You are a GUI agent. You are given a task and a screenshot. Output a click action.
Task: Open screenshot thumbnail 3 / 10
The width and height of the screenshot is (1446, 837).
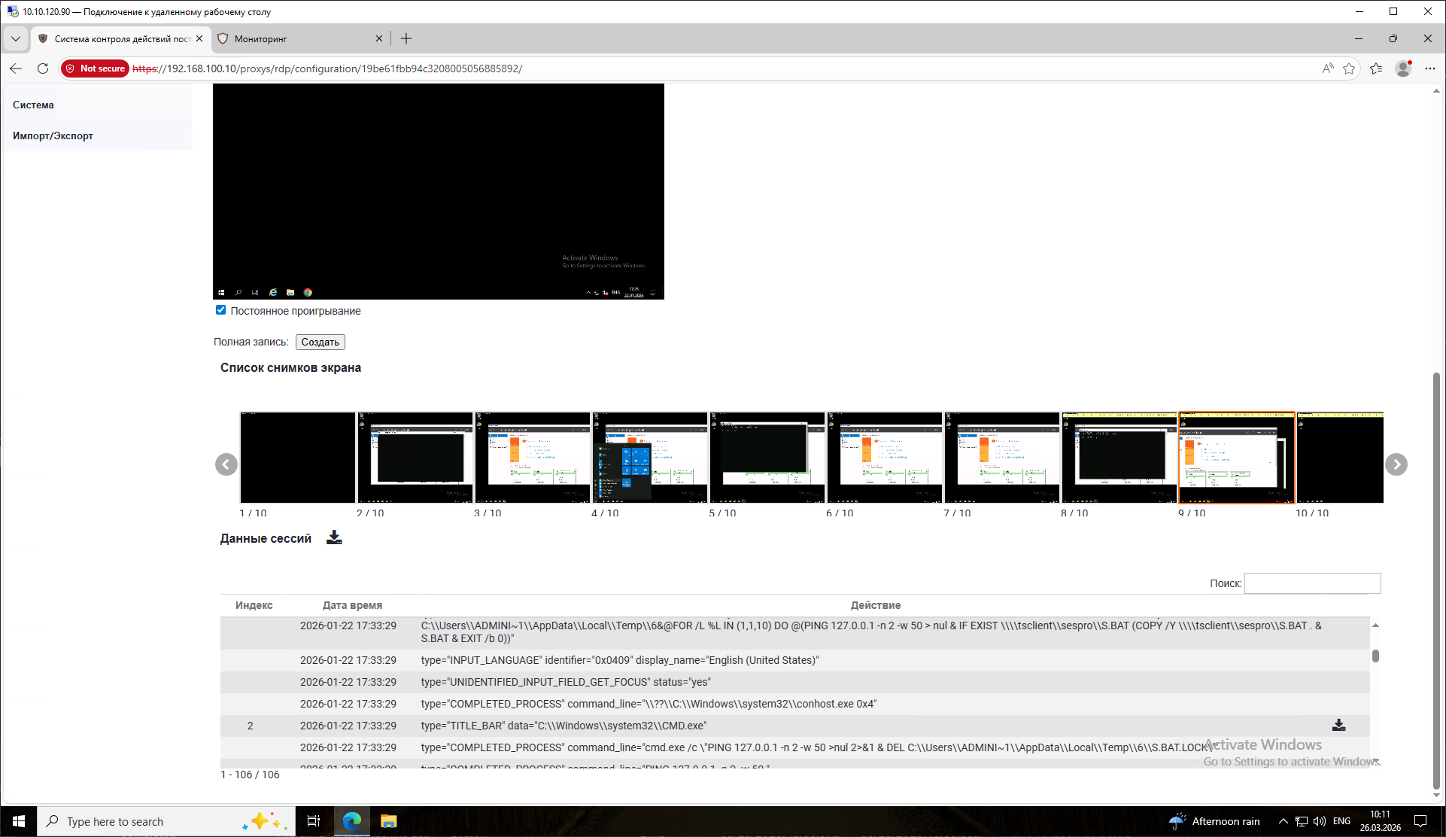pyautogui.click(x=532, y=457)
